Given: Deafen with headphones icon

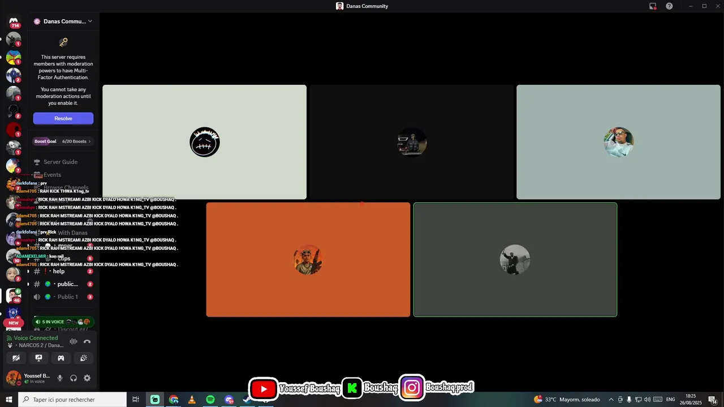Looking at the screenshot, I should [74, 378].
